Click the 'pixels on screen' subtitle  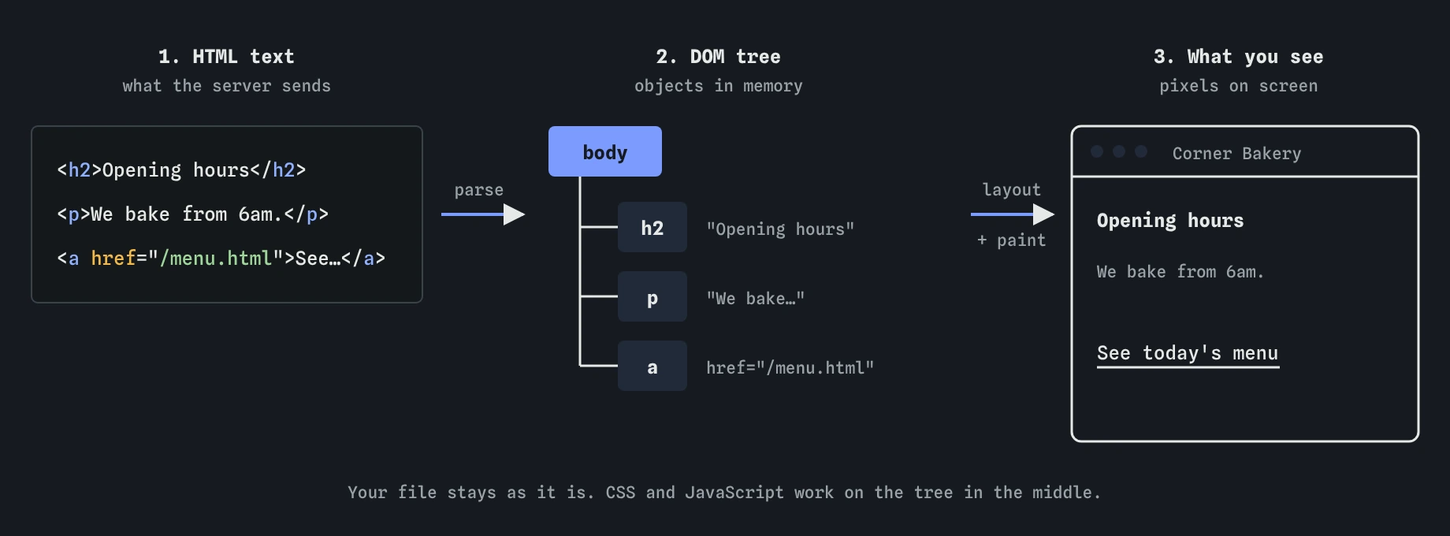(x=1238, y=86)
